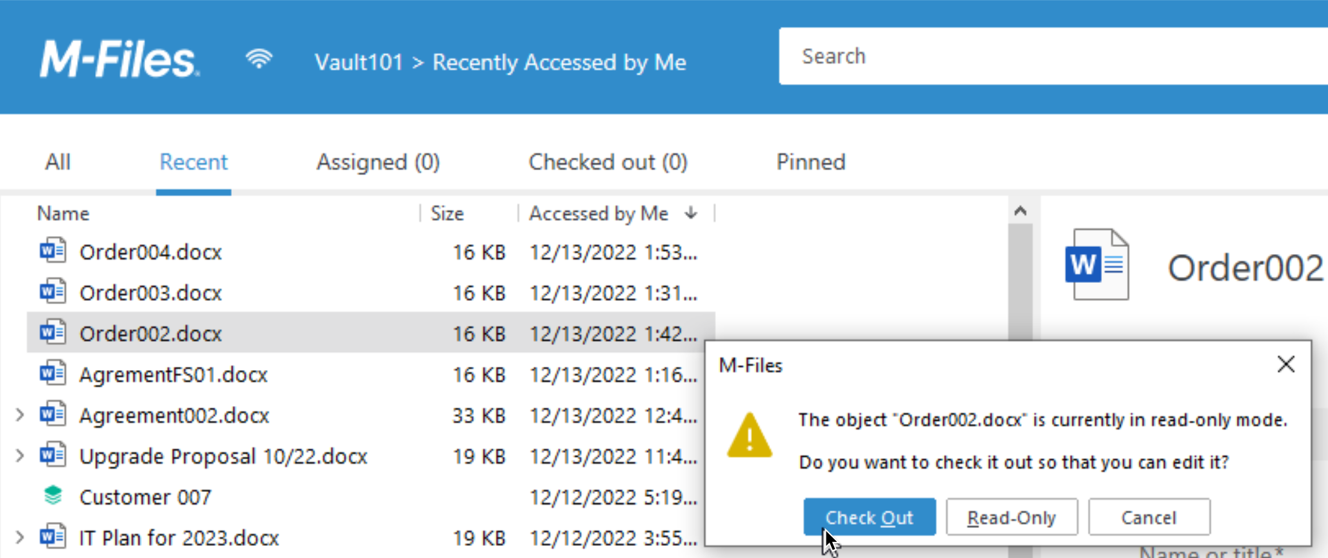Switch to the All tab
The width and height of the screenshot is (1328, 558).
tap(57, 162)
